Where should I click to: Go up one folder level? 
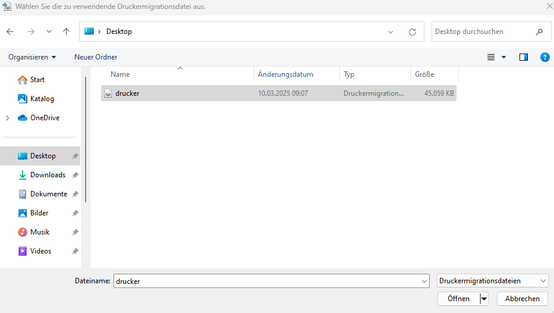(66, 32)
